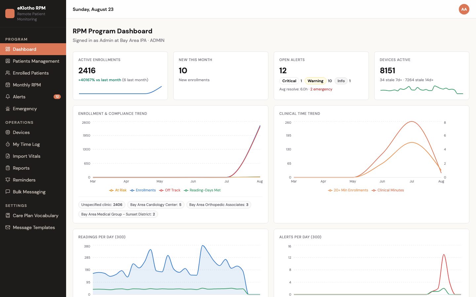Viewport: 476px width, 297px height.
Task: Click the Open Alerts total 12
Action: (x=283, y=70)
